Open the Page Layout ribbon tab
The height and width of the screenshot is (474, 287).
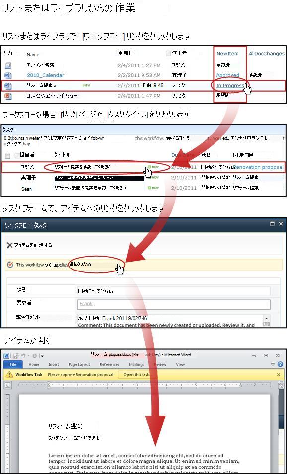click(x=79, y=365)
